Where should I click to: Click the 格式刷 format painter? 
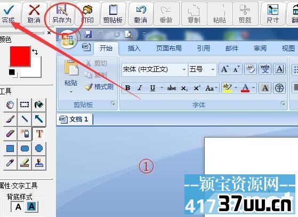[100, 87]
